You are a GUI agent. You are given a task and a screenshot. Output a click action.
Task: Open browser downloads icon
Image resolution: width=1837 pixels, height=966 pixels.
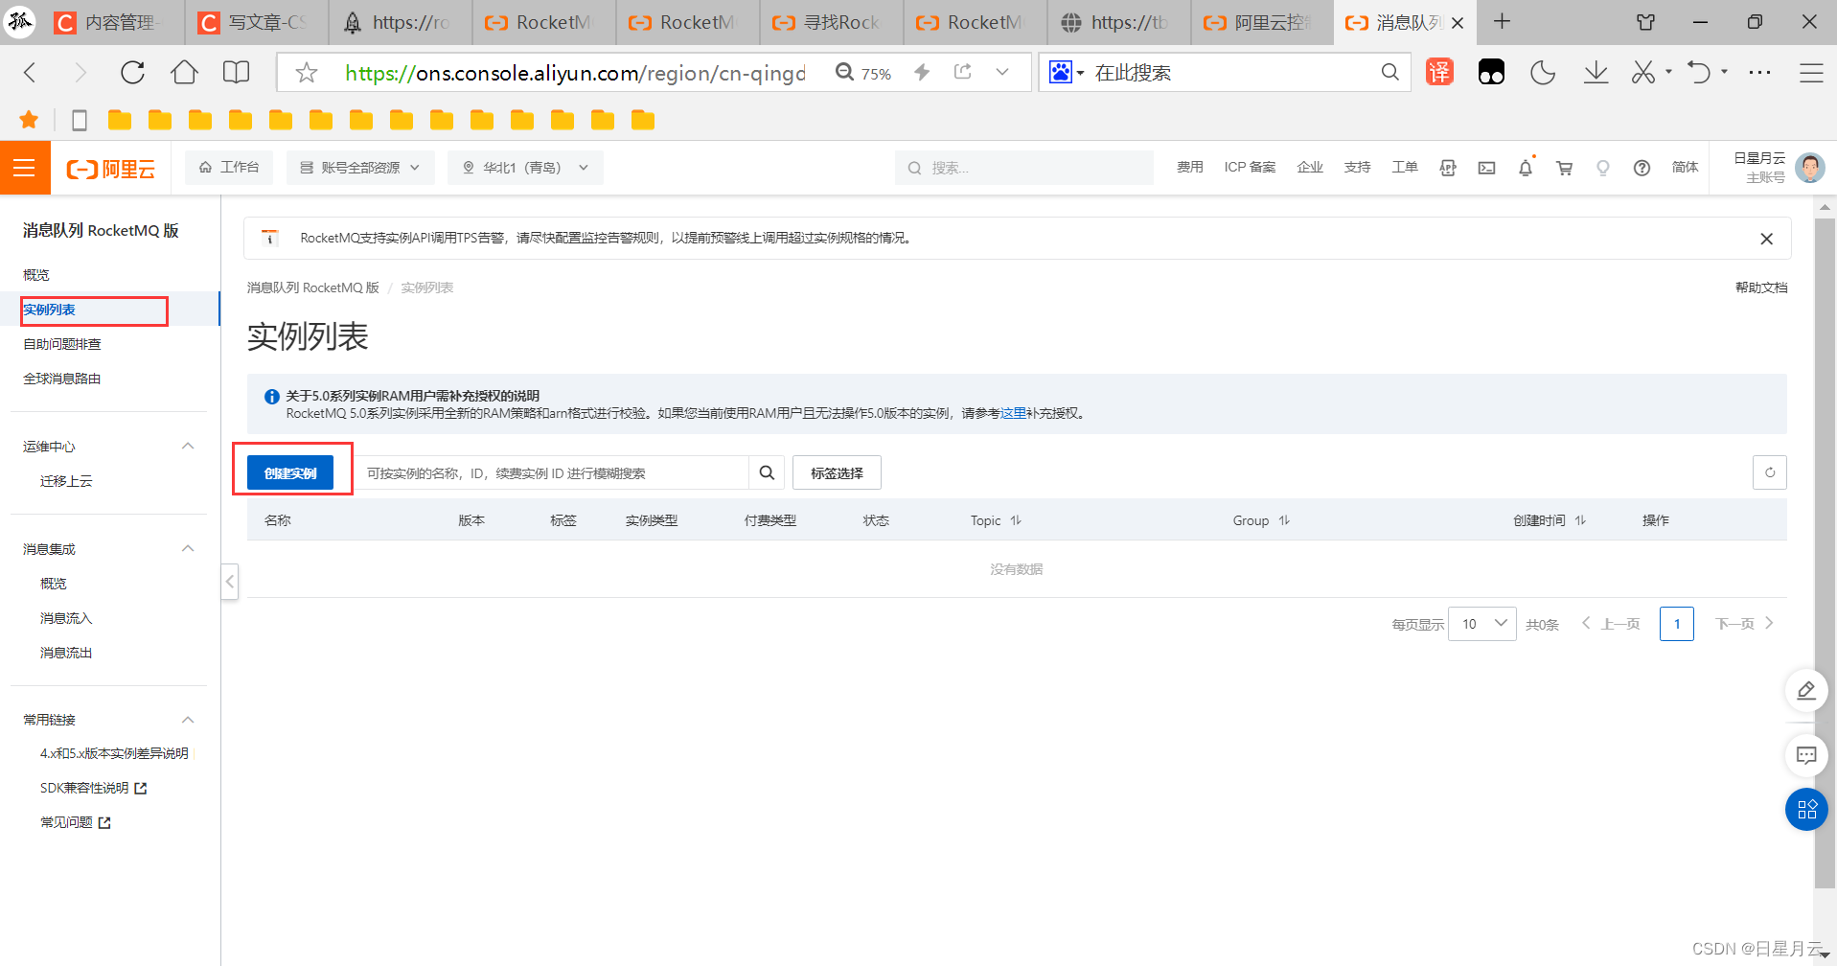1596,72
